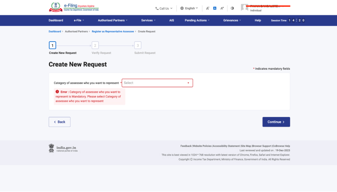Click the red error exclamation icon
This screenshot has height=192, width=337.
click(x=57, y=92)
